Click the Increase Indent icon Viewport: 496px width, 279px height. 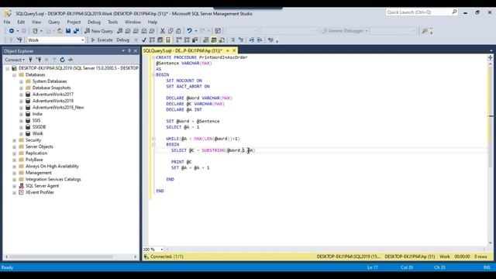click(x=260, y=40)
